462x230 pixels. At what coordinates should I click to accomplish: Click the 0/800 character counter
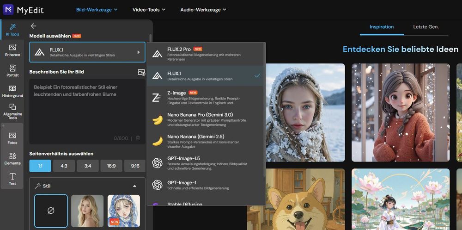pyautogui.click(x=121, y=138)
